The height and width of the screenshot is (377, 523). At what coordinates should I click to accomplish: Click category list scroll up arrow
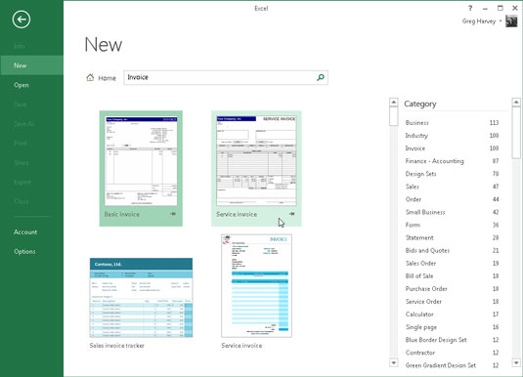[516, 102]
